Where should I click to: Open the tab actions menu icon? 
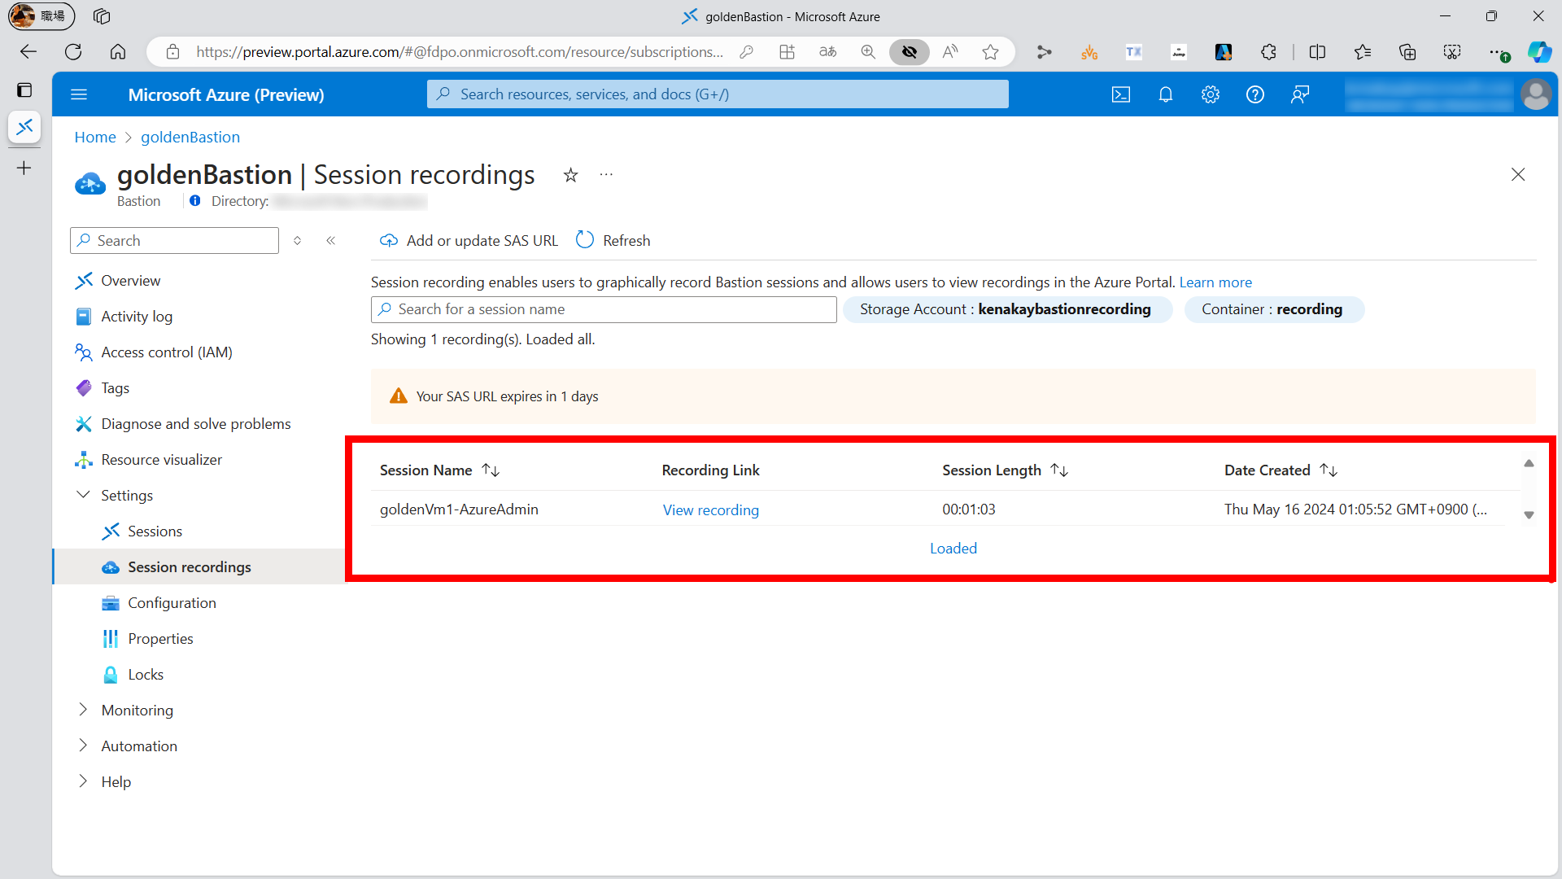(24, 90)
